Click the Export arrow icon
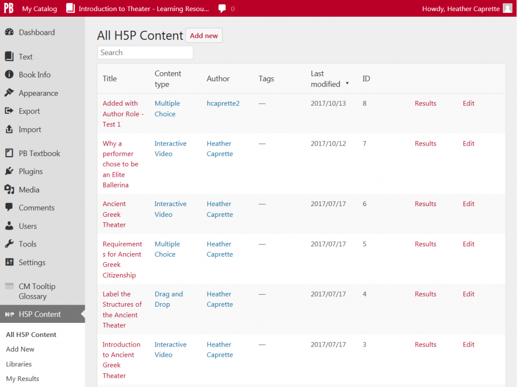This screenshot has height=387, width=517. [9, 111]
